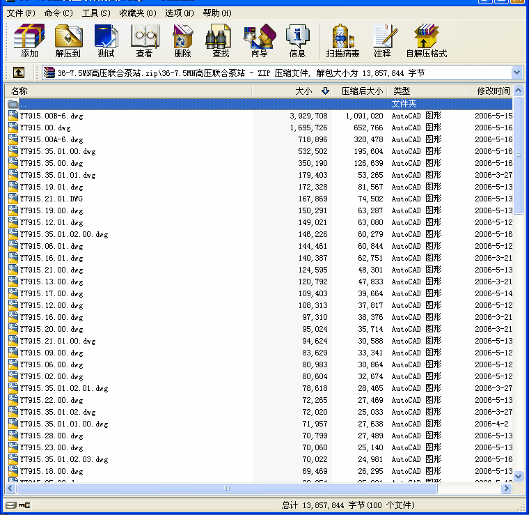Launch the 向导 (Wizard) tool
529x515 pixels.
tap(259, 40)
